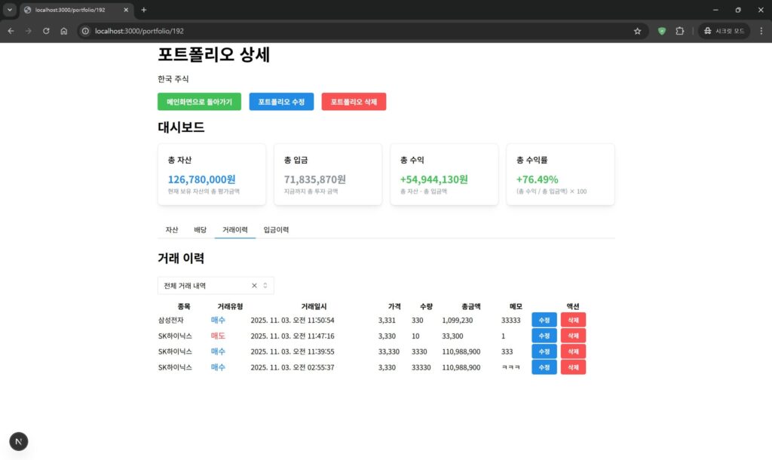772x460 pixels.
Task: Click the green shield extension icon
Action: [x=662, y=31]
